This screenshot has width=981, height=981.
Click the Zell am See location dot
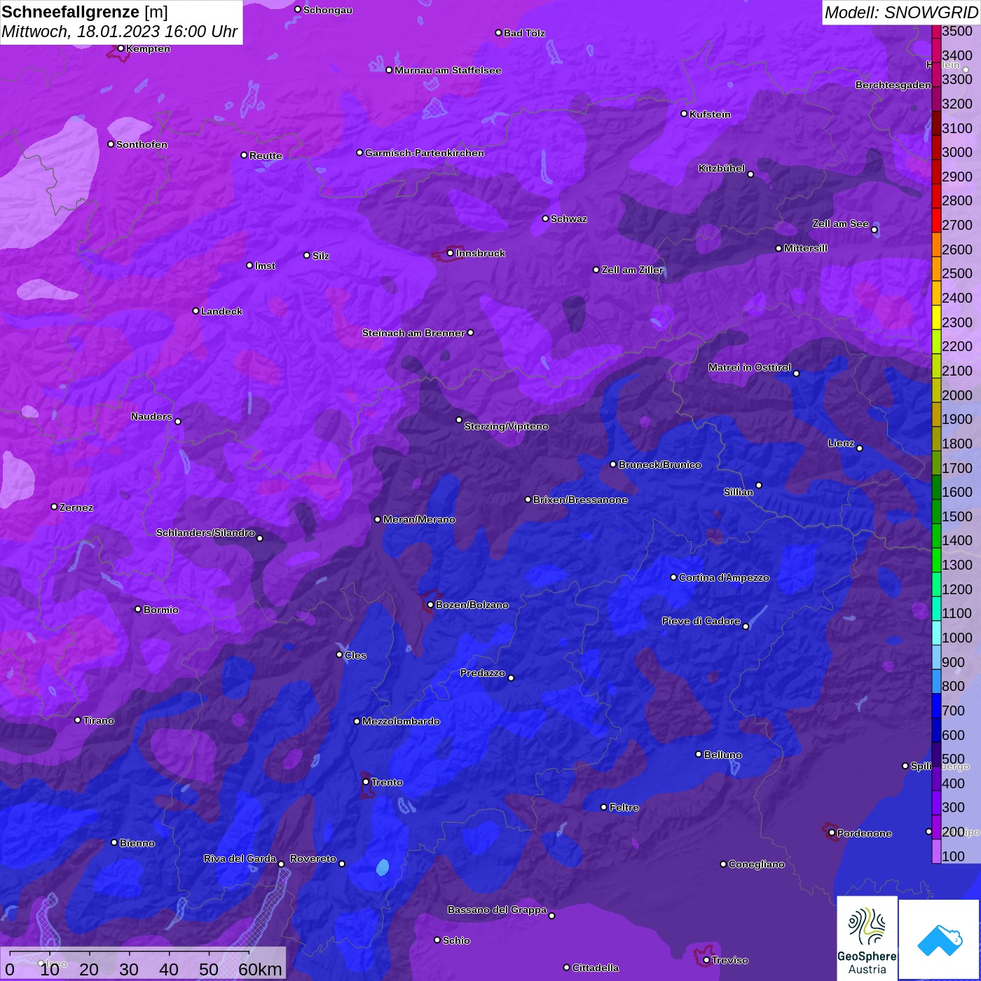[x=874, y=230]
